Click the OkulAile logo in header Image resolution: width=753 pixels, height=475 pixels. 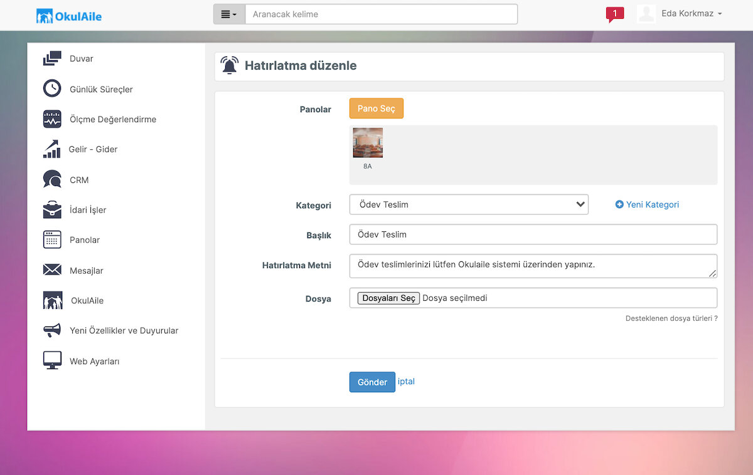(x=69, y=15)
